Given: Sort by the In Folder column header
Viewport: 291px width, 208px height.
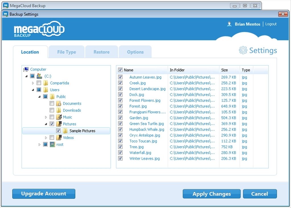Looking at the screenshot, I should (193, 70).
